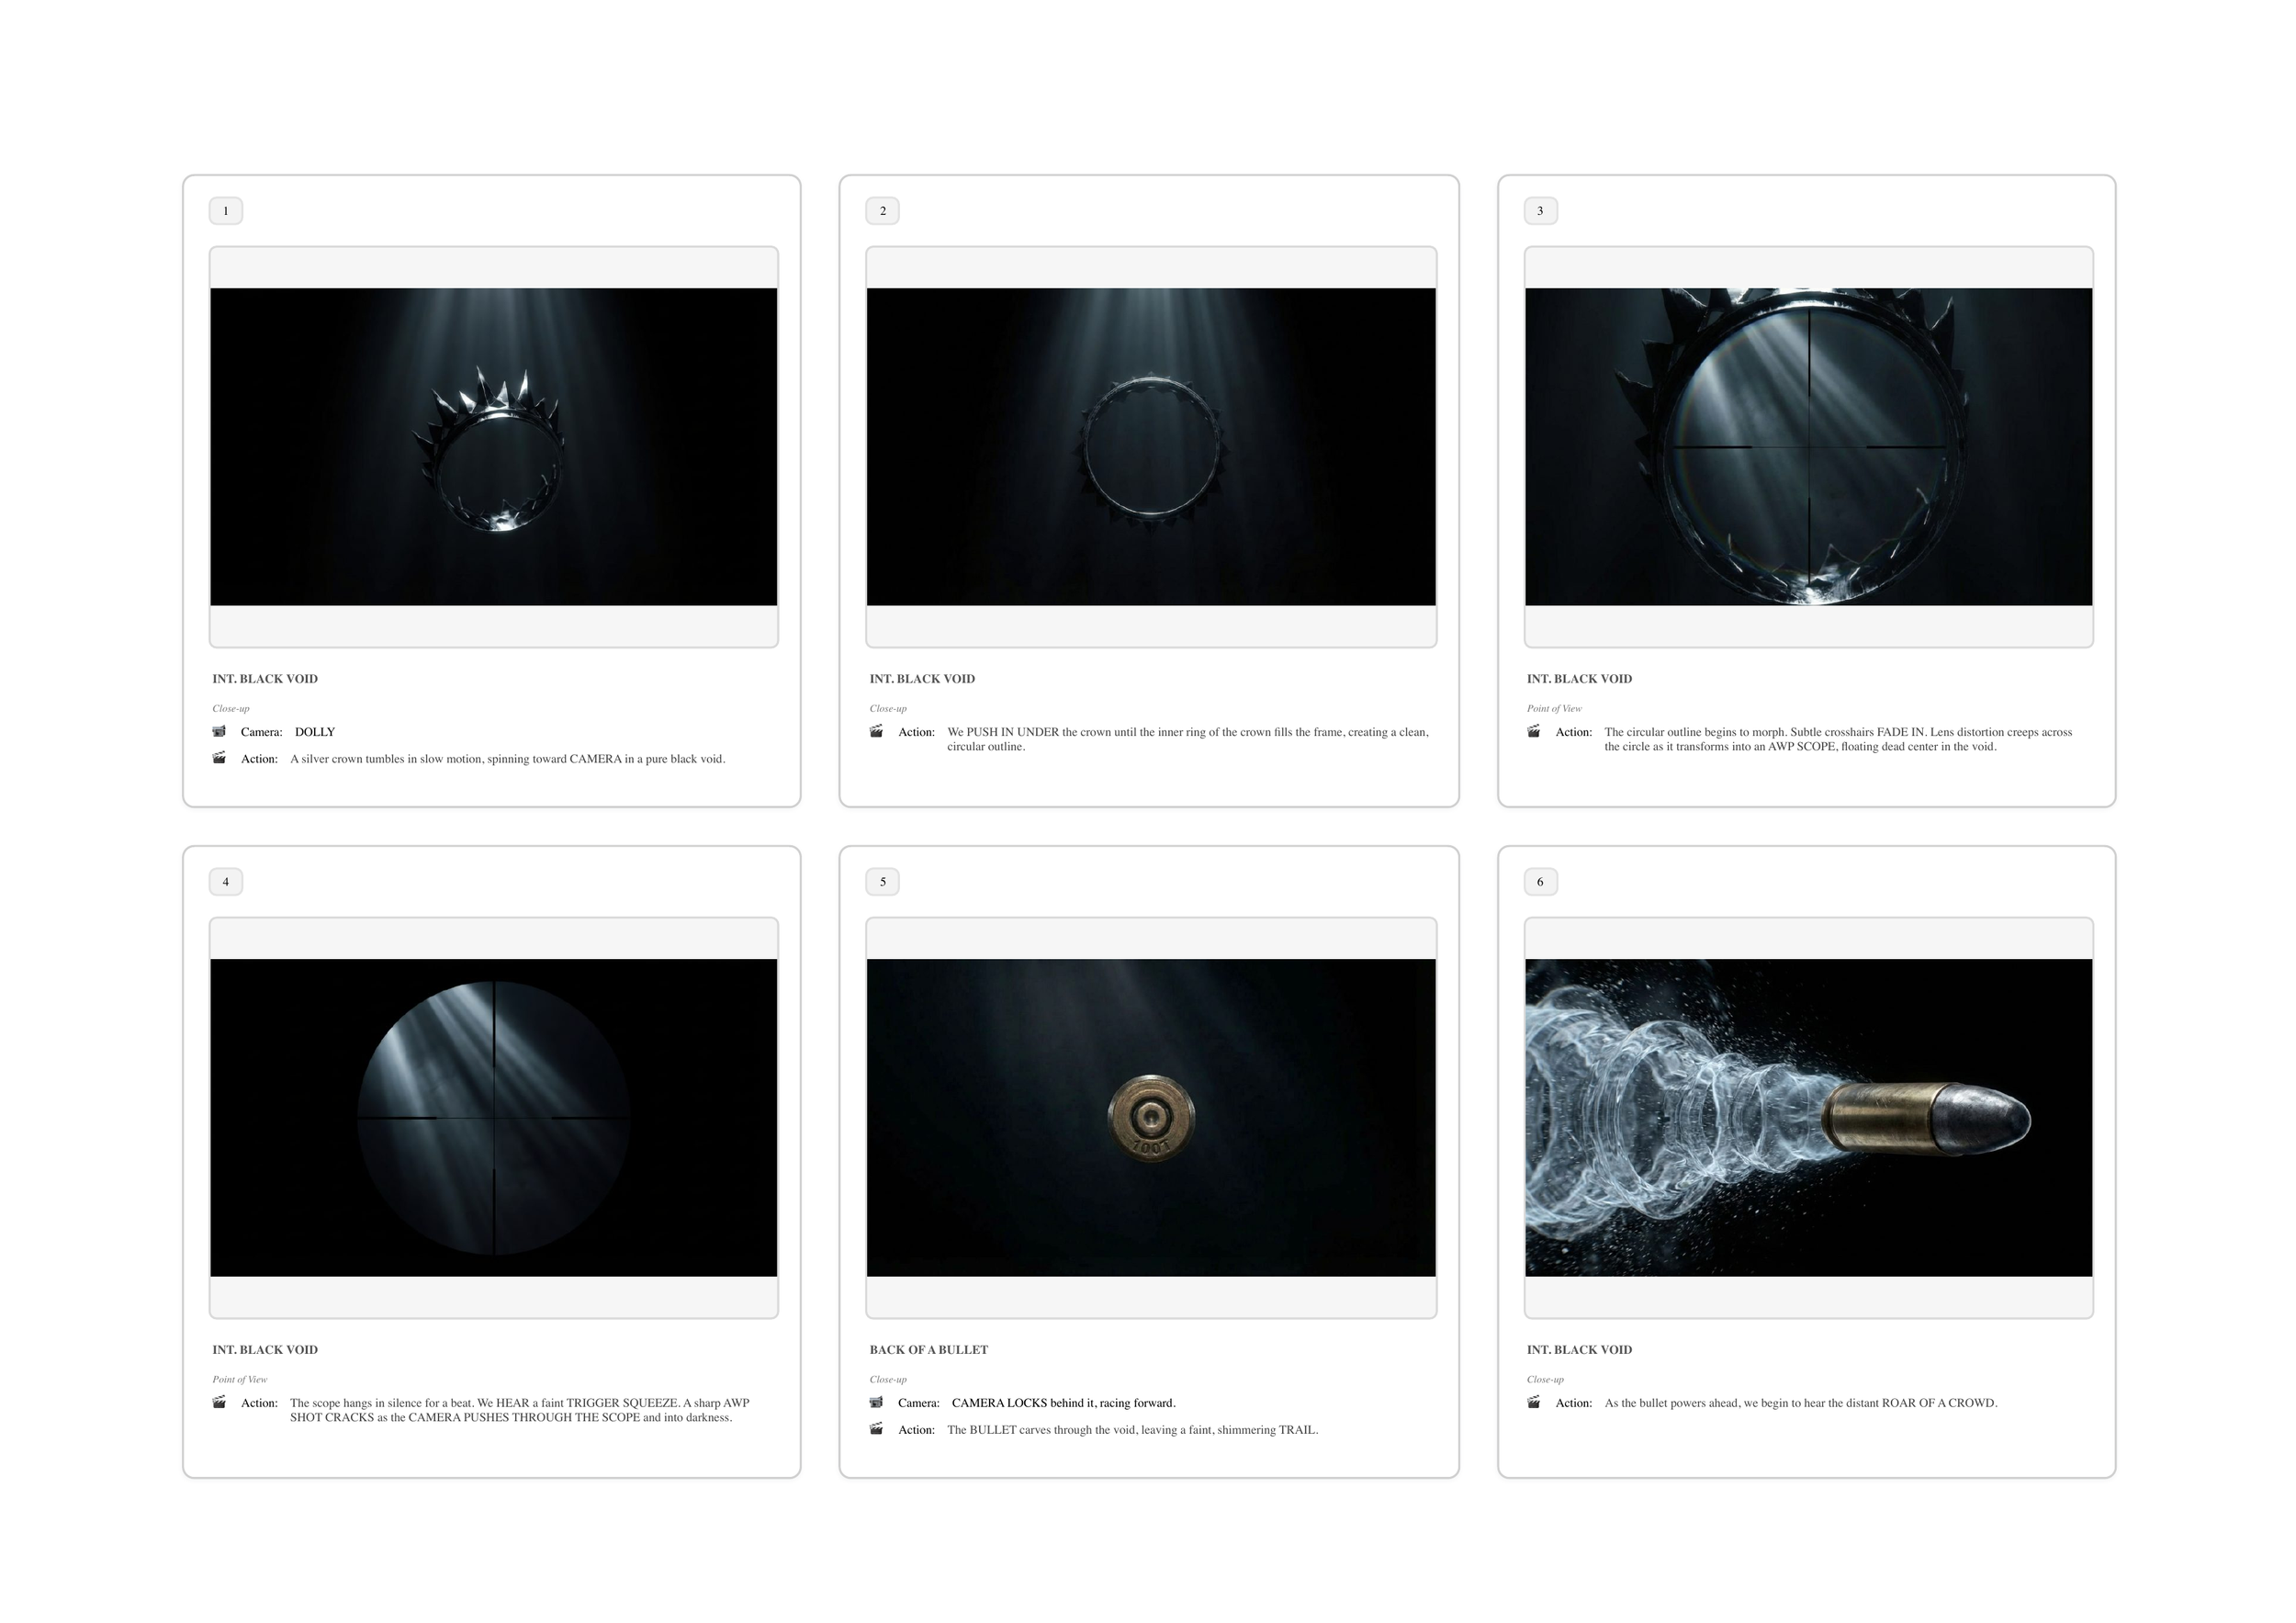This screenshot has height=1623, width=2296.
Task: Click the 'Close-up' shot label in panel 2
Action: tap(888, 709)
